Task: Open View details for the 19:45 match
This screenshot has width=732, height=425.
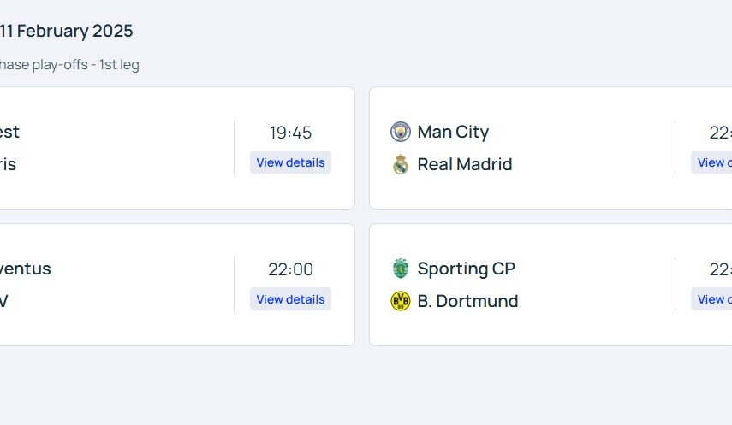Action: pyautogui.click(x=290, y=162)
